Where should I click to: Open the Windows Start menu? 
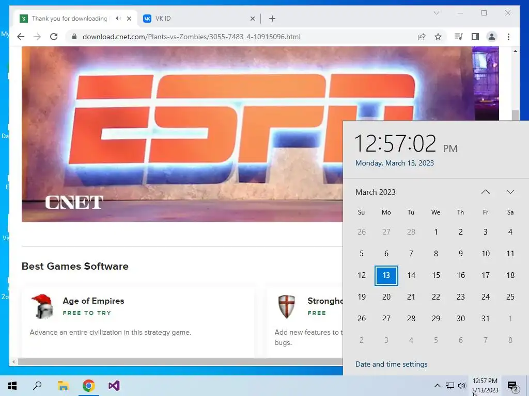tap(12, 386)
